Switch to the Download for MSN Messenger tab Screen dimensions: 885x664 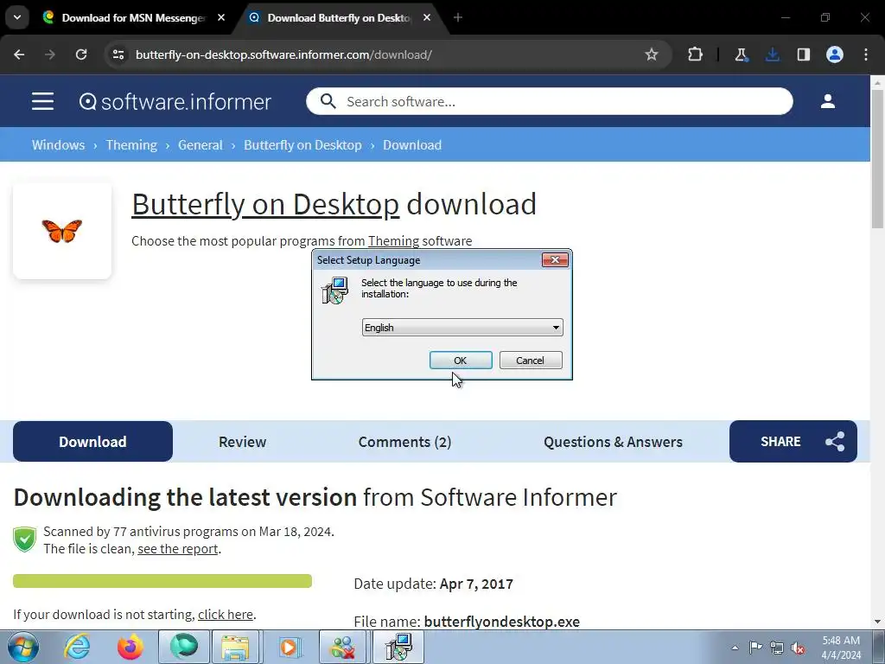(x=133, y=18)
